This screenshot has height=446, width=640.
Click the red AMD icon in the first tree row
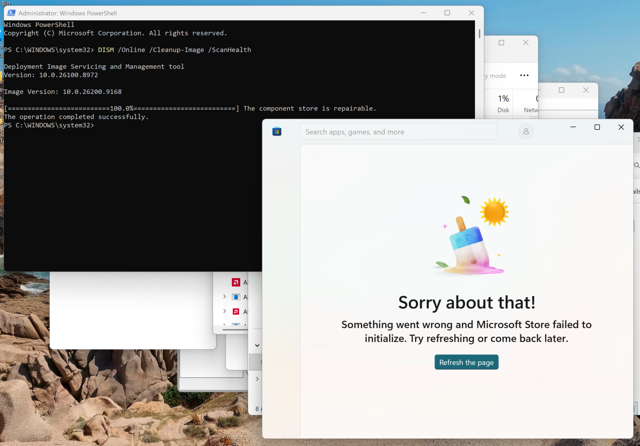tap(236, 282)
